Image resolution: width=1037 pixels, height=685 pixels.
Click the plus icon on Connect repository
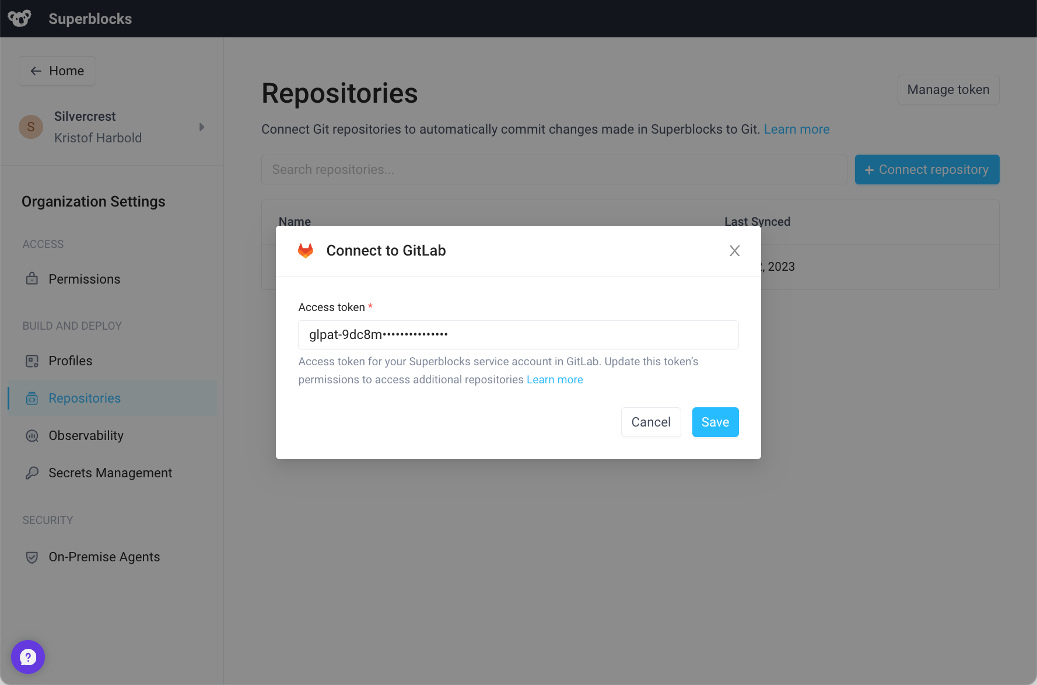(x=868, y=169)
